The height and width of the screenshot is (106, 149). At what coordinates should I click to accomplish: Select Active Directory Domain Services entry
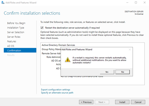pos(58,45)
